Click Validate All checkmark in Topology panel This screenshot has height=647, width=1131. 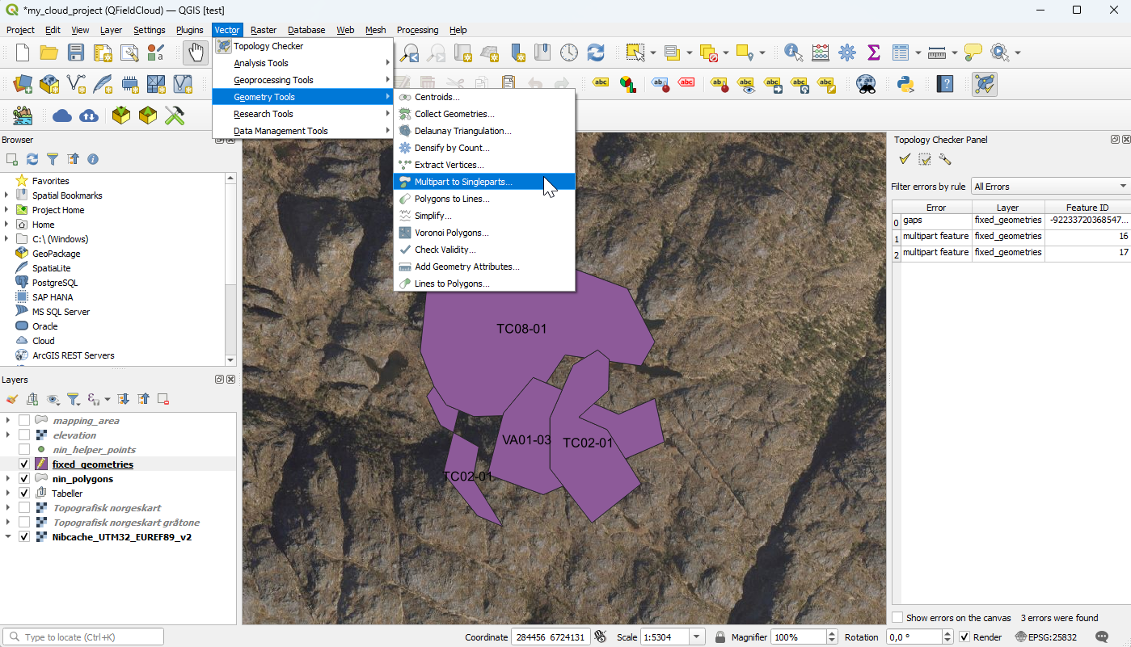click(x=905, y=159)
